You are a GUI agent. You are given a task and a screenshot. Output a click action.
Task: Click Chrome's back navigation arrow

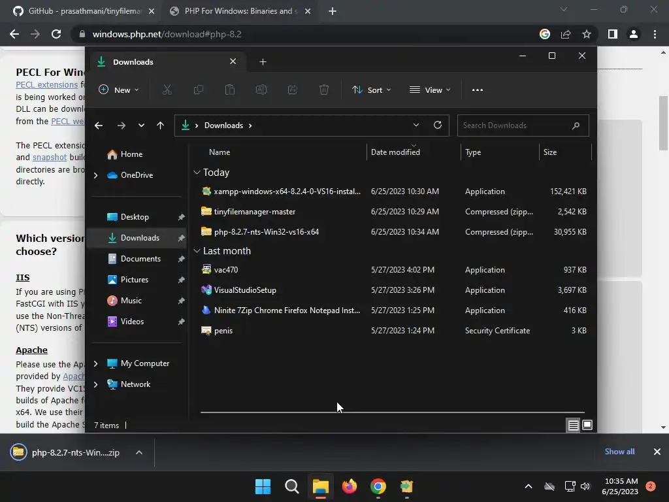(14, 34)
